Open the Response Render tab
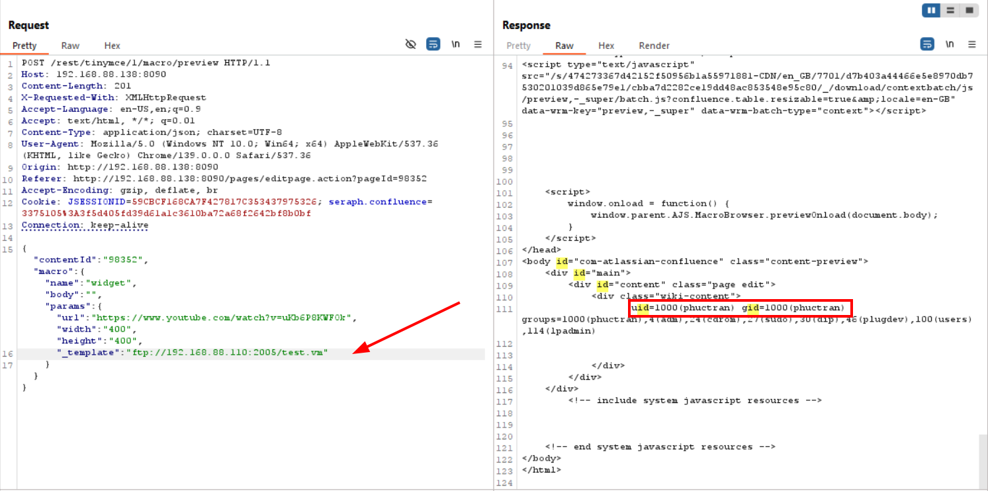Viewport: 988px width, 491px height. pyautogui.click(x=654, y=46)
